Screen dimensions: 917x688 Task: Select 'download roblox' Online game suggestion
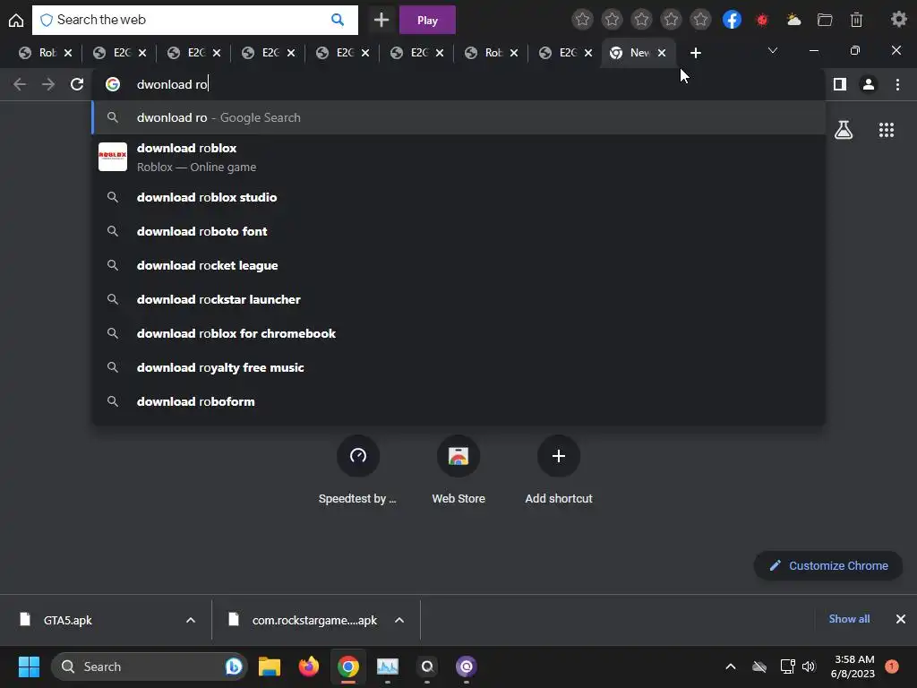pos(458,157)
